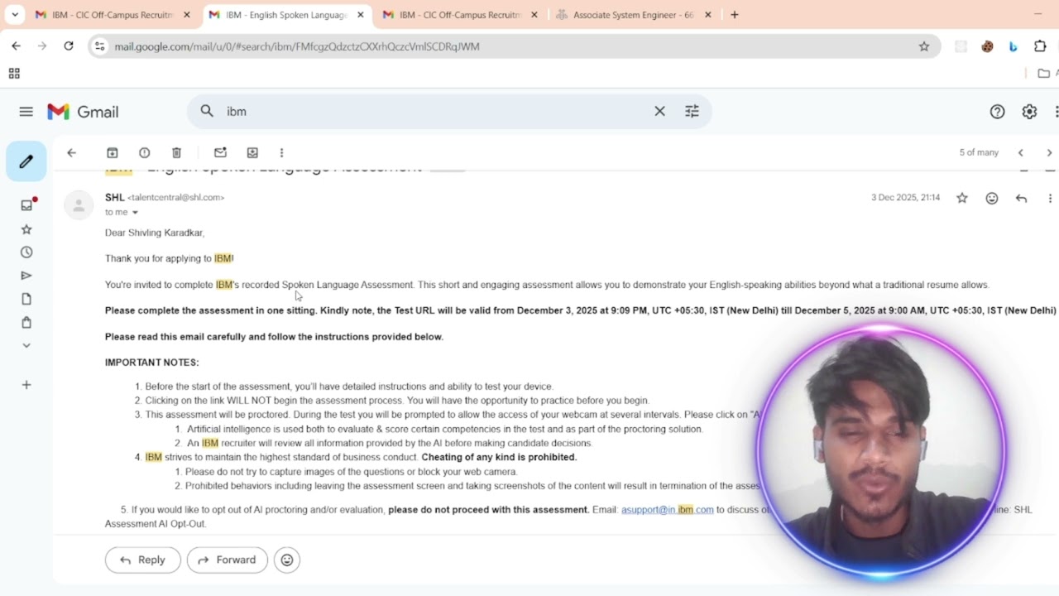Mark email as unread
Image resolution: width=1059 pixels, height=596 pixels.
(x=220, y=152)
